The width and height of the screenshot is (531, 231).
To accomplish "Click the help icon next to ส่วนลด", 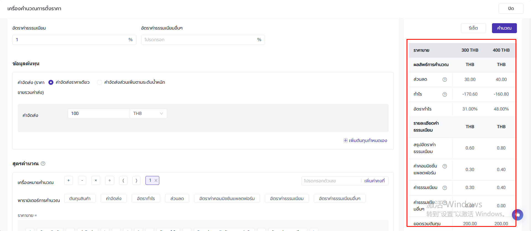I will [445, 80].
